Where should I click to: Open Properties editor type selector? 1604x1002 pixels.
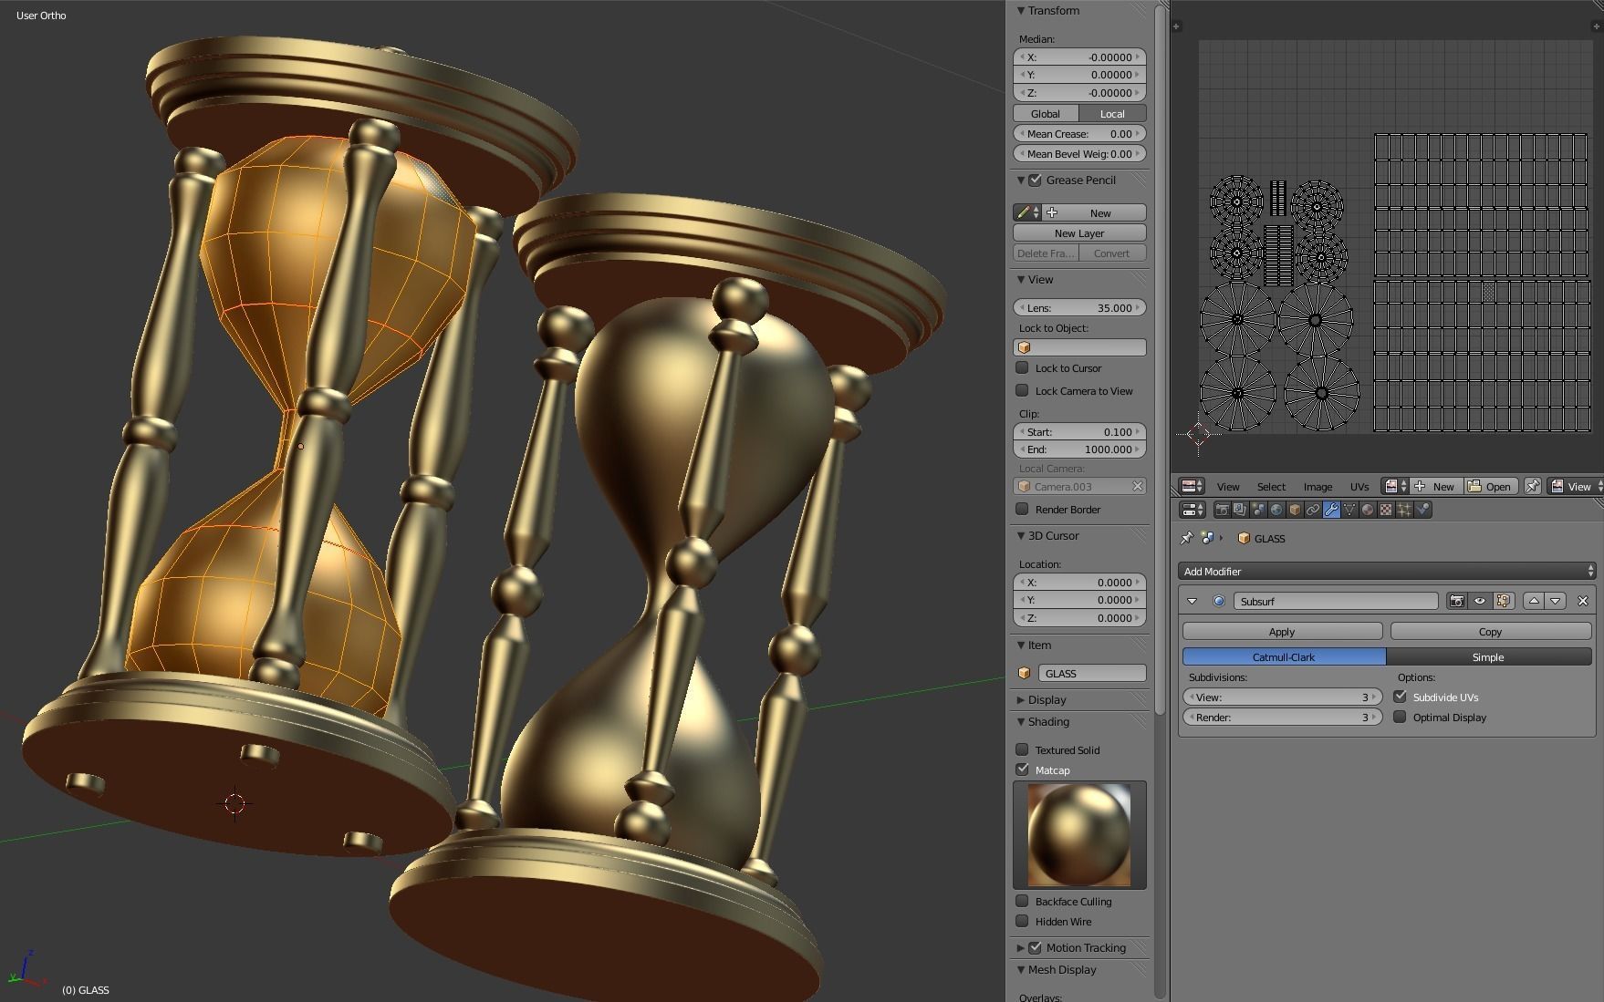[1193, 510]
